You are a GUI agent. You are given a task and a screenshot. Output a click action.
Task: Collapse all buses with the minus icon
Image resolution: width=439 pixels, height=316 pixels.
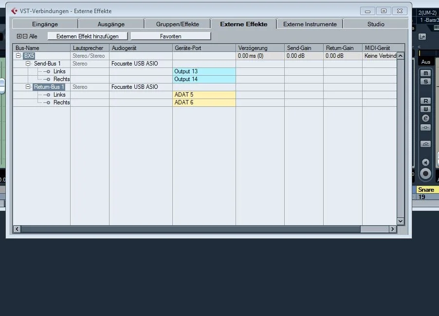pyautogui.click(x=25, y=36)
